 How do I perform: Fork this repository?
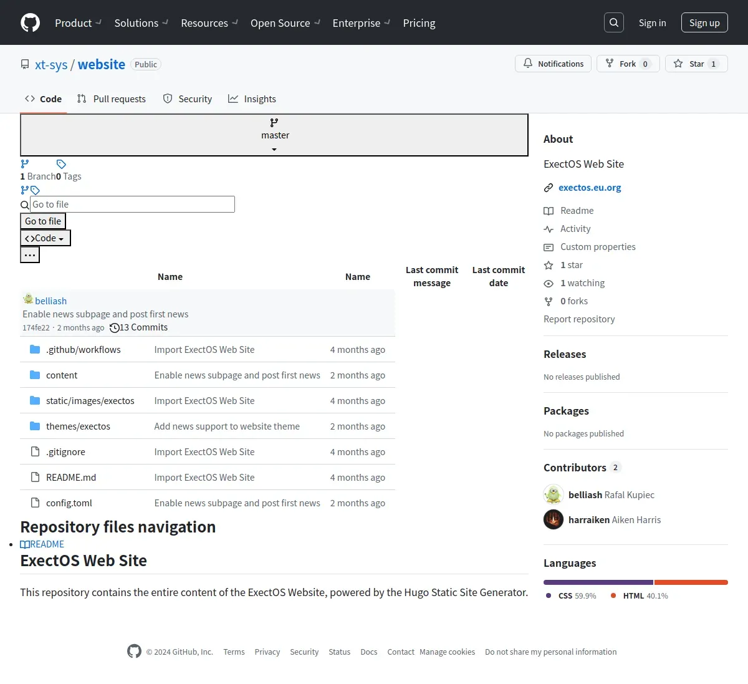pyautogui.click(x=628, y=64)
